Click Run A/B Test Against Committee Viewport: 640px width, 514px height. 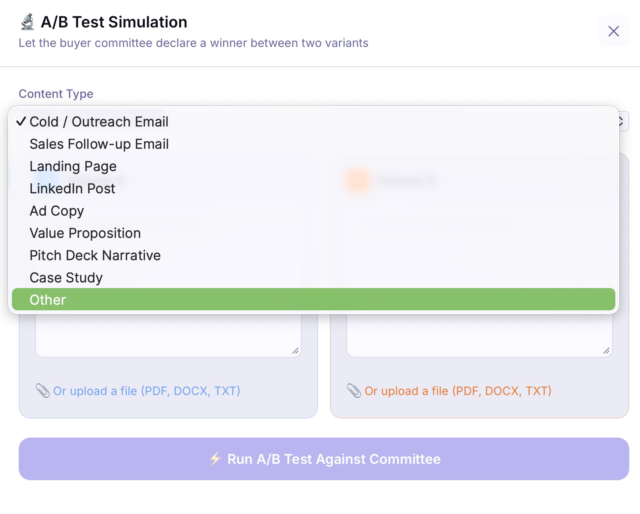pos(320,459)
